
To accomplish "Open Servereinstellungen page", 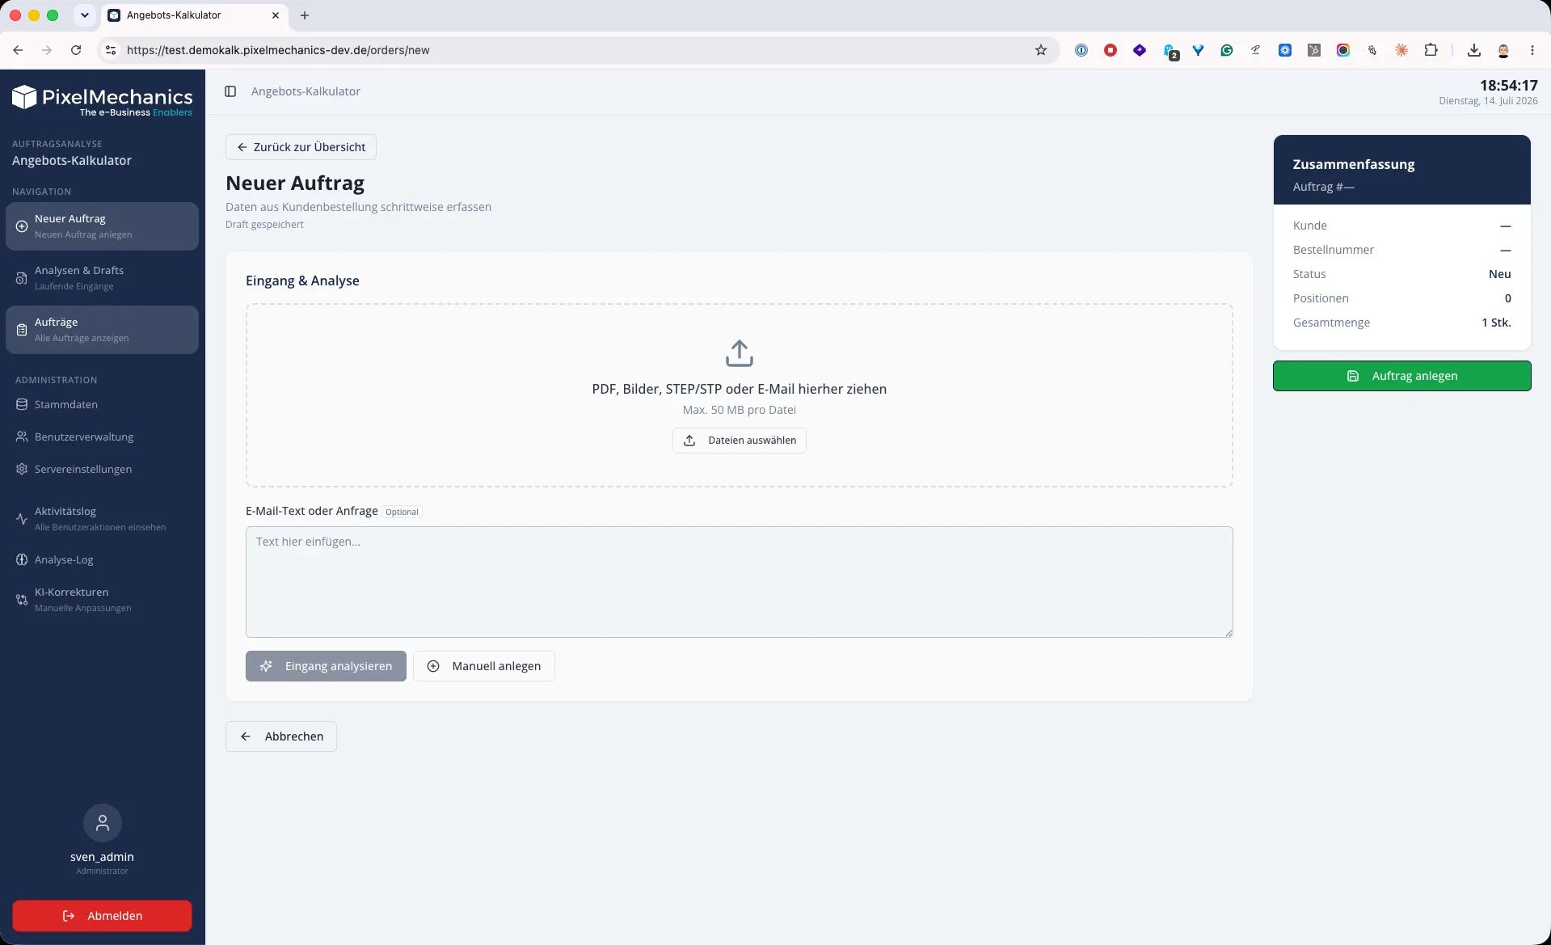I will (102, 469).
